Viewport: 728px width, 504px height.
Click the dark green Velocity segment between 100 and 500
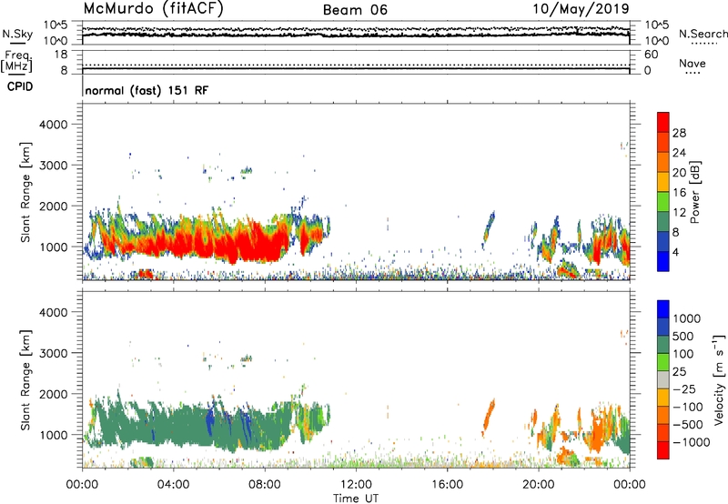tap(663, 345)
